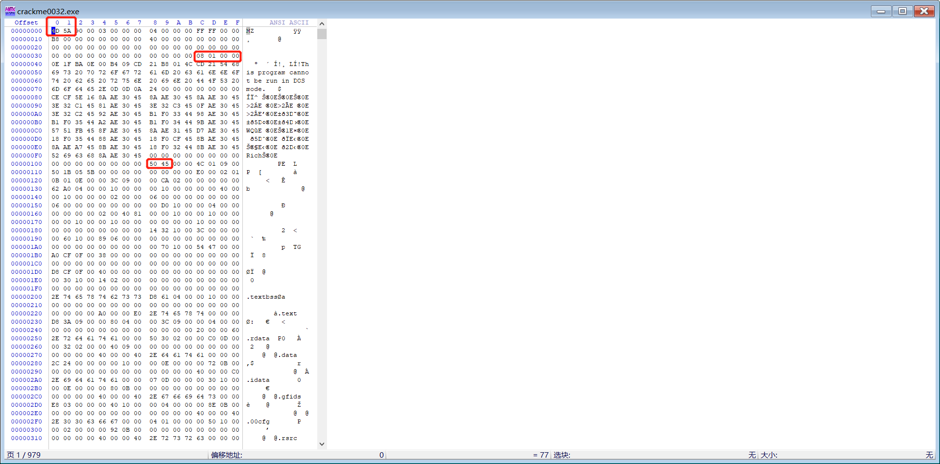Select the 08 01 00 00 bytes at offset 3C
The width and height of the screenshot is (940, 464).
(x=217, y=56)
